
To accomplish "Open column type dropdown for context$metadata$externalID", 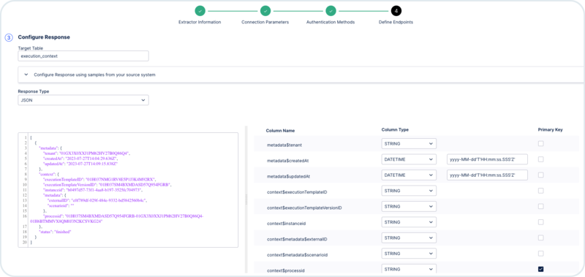I will click(409, 238).
